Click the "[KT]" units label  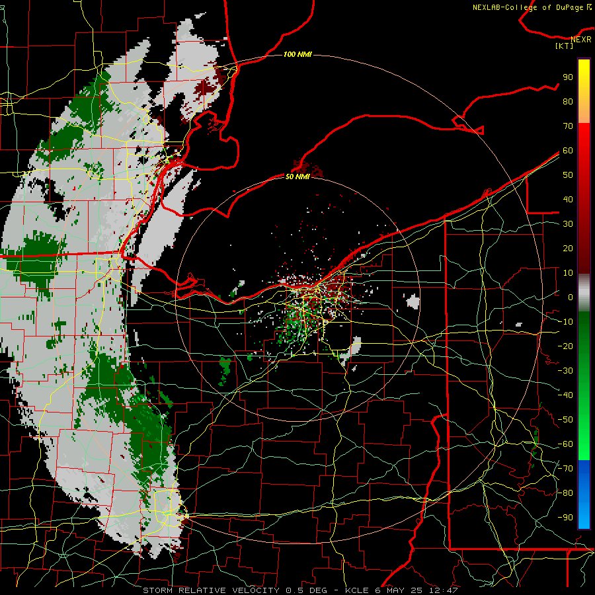click(x=565, y=46)
